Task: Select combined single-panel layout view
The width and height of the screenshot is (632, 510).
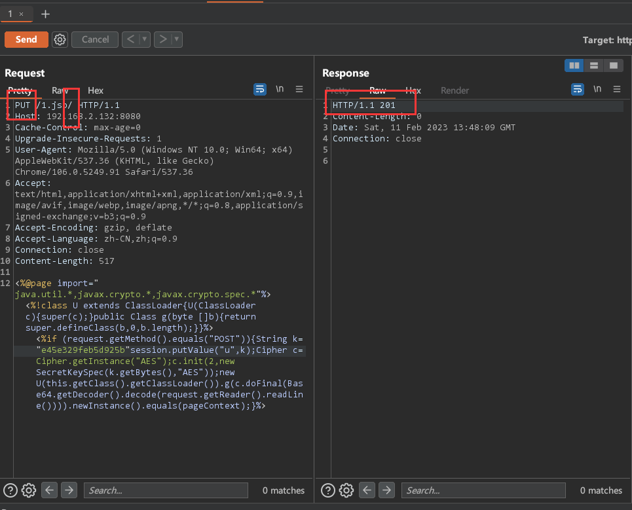Action: pyautogui.click(x=614, y=65)
